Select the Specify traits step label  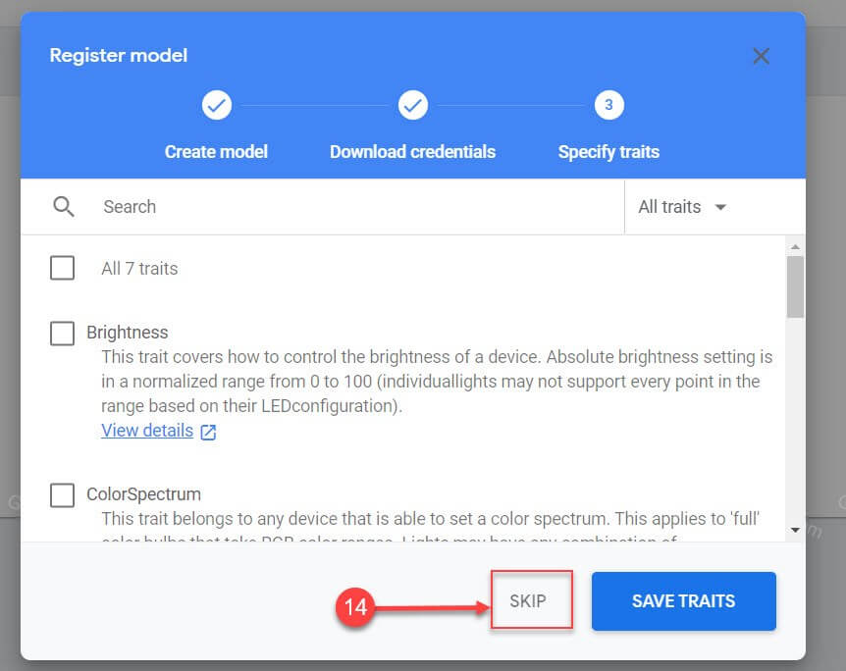click(608, 152)
